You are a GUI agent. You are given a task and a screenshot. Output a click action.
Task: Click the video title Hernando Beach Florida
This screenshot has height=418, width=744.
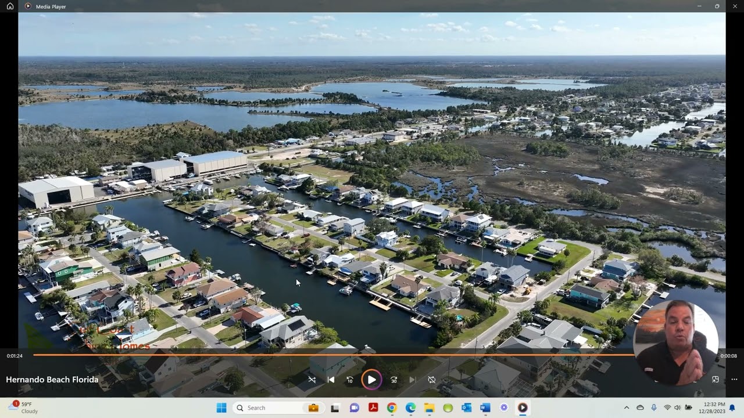[52, 380]
